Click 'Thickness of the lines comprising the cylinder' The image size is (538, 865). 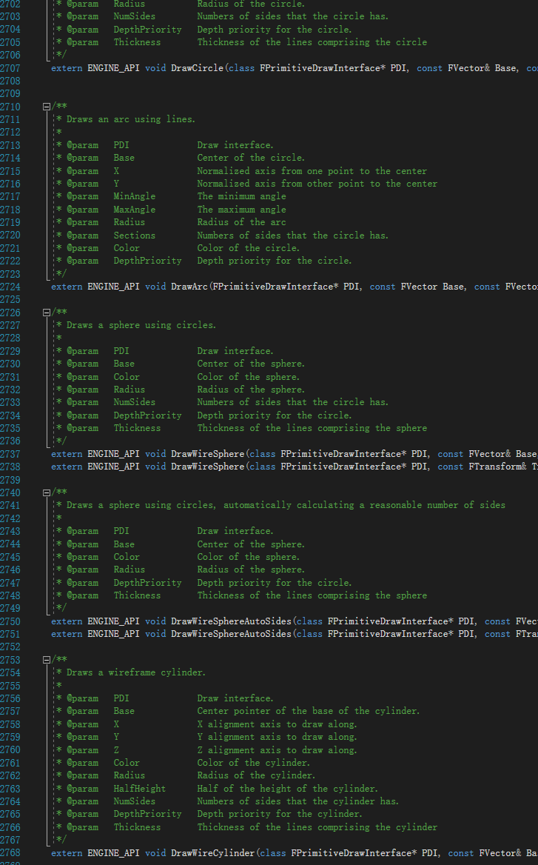317,827
